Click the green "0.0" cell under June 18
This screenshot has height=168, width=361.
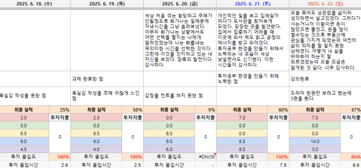[x=24, y=126]
